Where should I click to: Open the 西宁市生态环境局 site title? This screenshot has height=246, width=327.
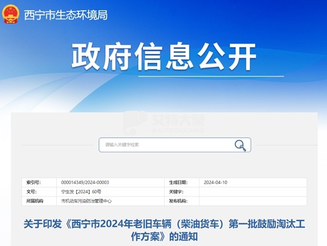click(x=65, y=15)
